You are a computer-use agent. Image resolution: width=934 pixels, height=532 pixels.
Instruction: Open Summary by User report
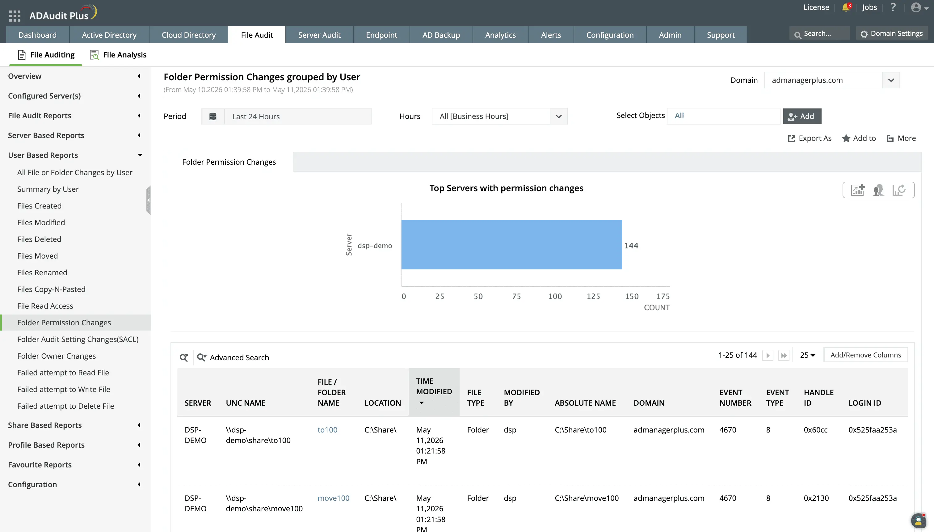(48, 189)
